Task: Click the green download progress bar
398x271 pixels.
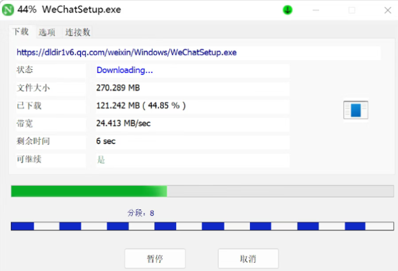Action: tap(202, 191)
